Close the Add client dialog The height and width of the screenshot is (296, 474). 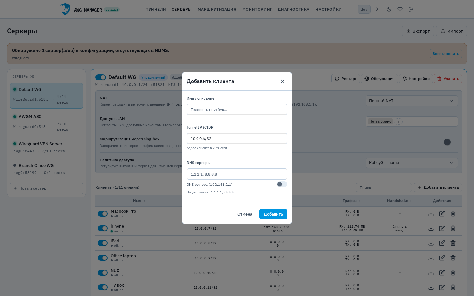pyautogui.click(x=282, y=81)
